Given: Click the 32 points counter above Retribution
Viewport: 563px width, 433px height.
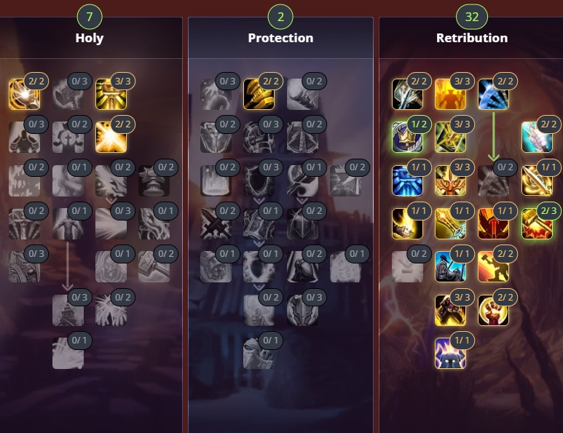Looking at the screenshot, I should click(472, 17).
